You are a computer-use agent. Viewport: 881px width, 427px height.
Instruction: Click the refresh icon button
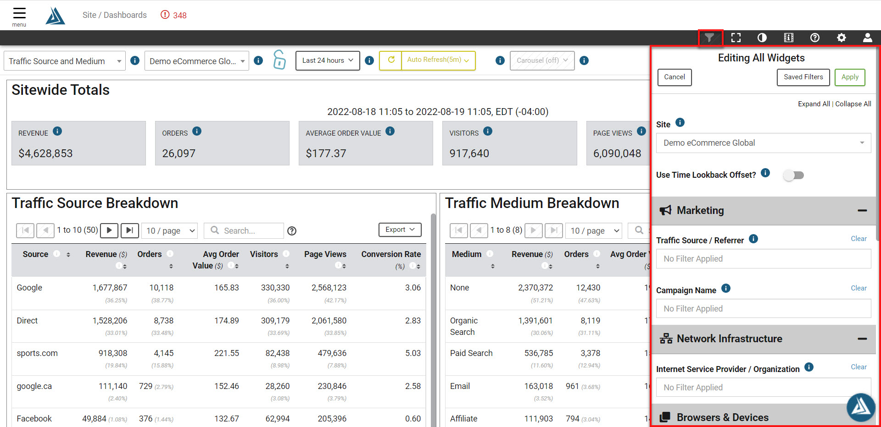391,60
